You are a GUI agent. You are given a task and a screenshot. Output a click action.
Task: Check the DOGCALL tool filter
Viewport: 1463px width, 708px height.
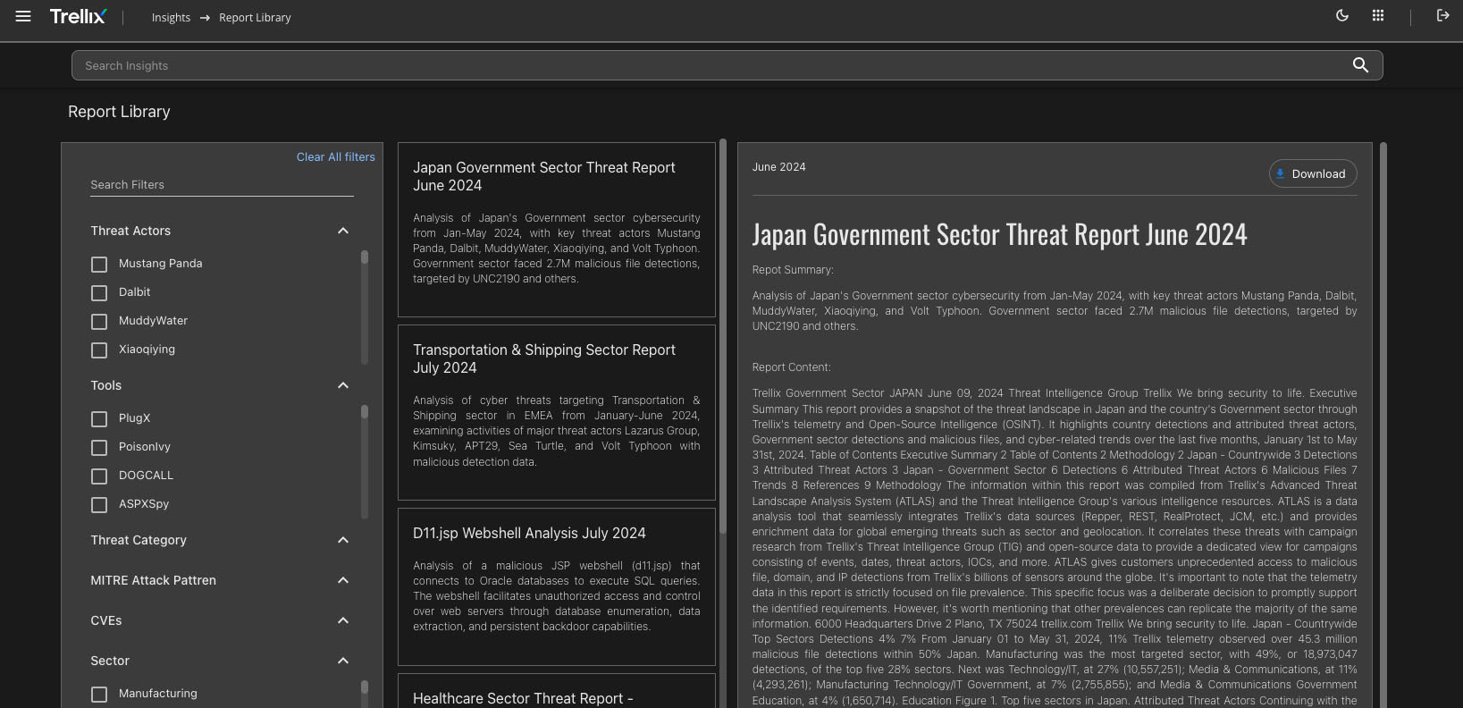(99, 476)
